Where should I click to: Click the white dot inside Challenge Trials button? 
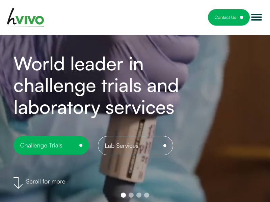81,145
